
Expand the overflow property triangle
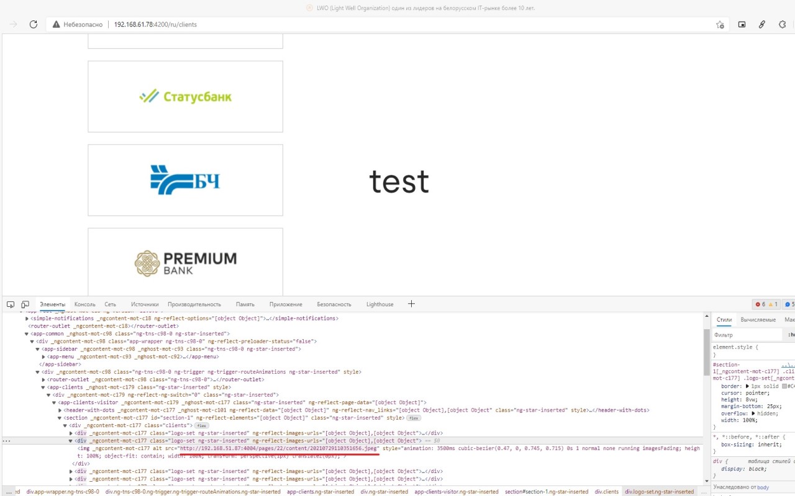coord(753,413)
